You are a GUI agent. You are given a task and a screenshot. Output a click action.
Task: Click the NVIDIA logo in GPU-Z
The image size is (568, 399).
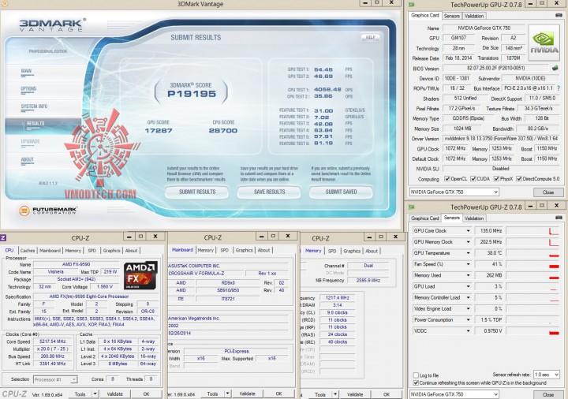(544, 43)
